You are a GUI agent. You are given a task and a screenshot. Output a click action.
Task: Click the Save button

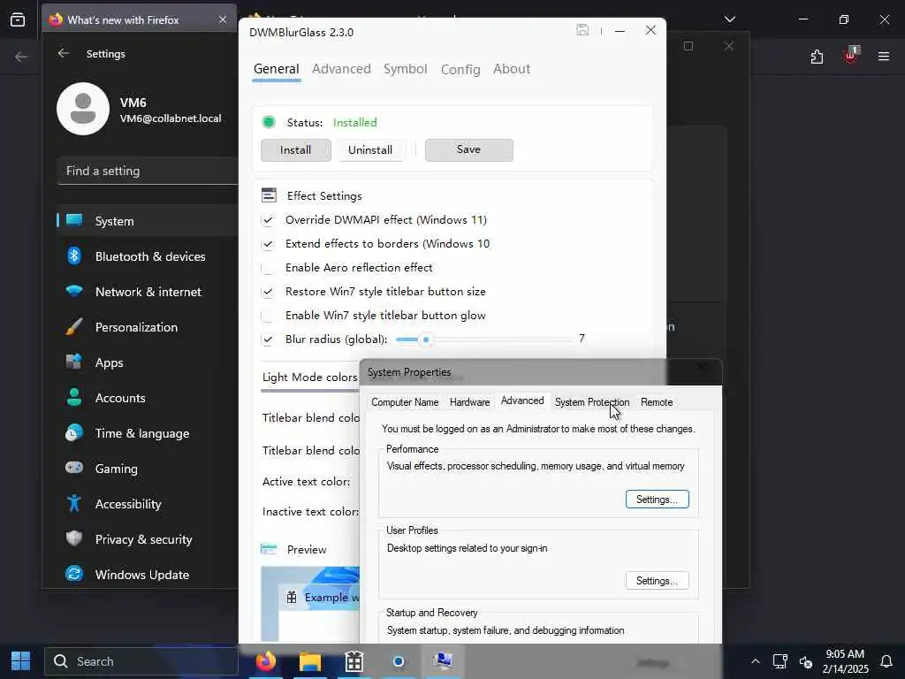(x=468, y=149)
